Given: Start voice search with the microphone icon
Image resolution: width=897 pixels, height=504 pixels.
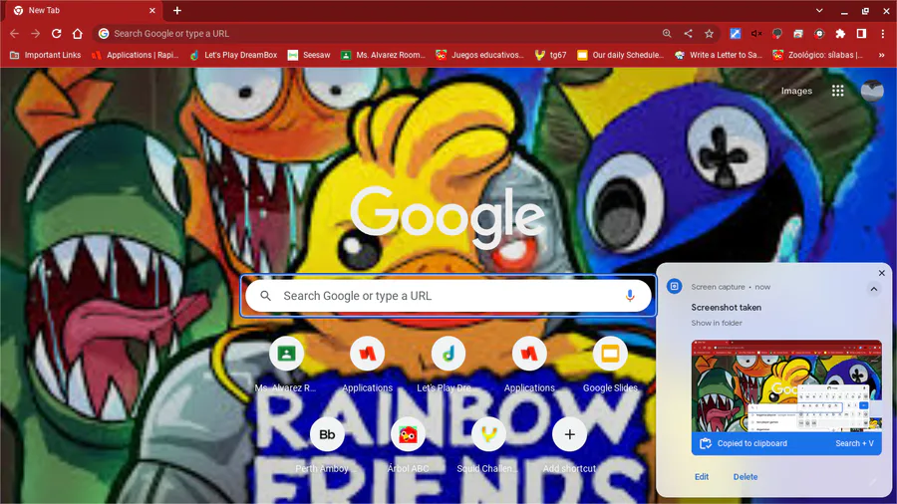Looking at the screenshot, I should (x=630, y=296).
